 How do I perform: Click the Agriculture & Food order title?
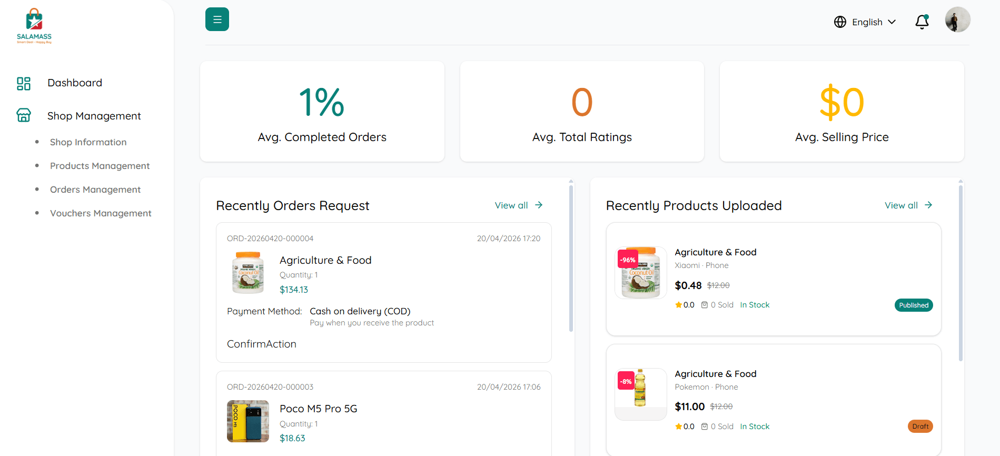[325, 260]
